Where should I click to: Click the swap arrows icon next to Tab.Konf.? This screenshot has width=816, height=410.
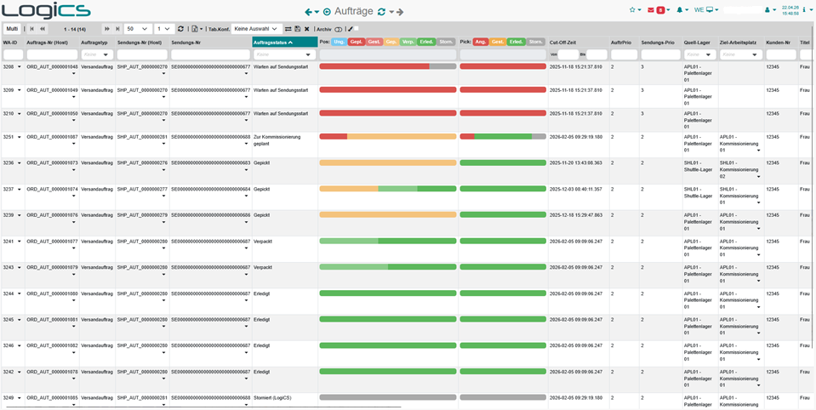click(288, 29)
